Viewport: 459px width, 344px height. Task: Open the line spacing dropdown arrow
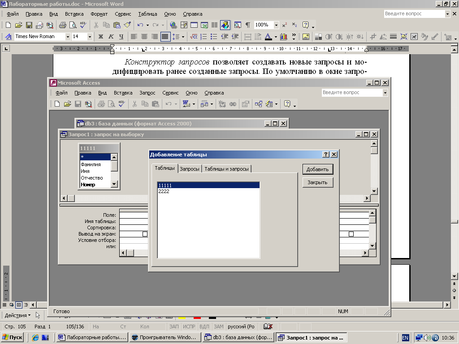[x=183, y=37]
